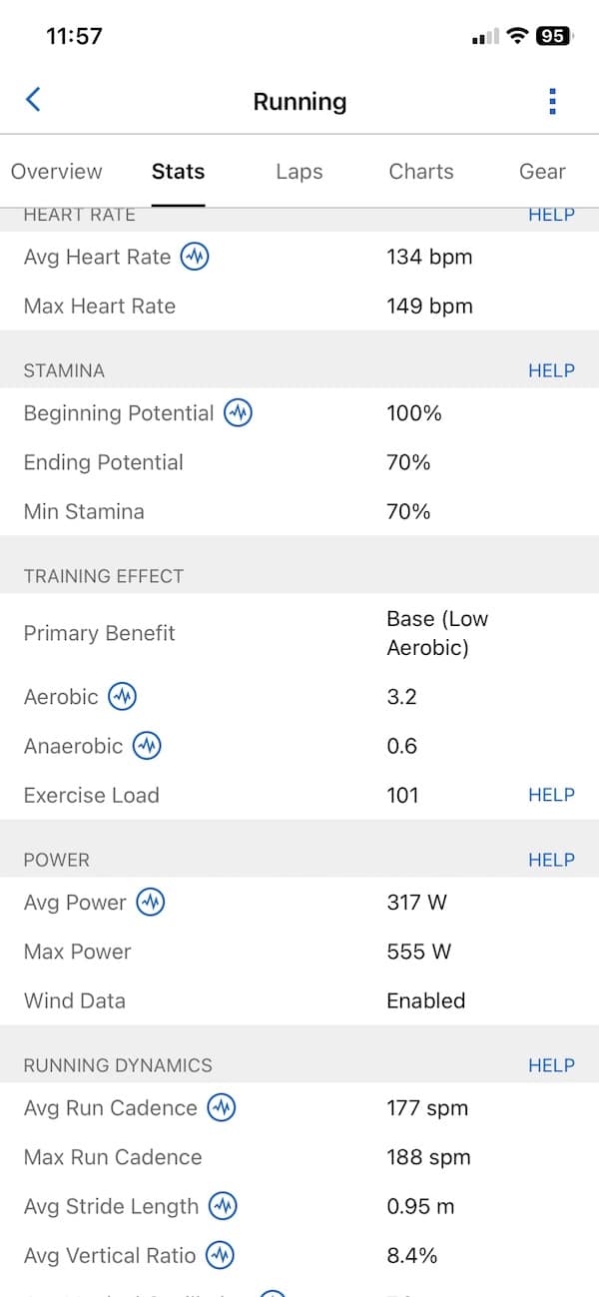Open chart icon for Avg Vertical Ratio
The image size is (599, 1297).
(220, 1255)
